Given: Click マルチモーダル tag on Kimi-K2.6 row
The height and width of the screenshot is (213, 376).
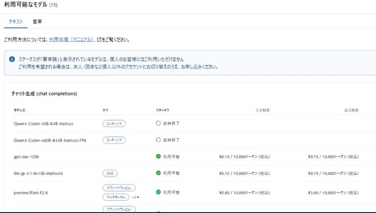Looking at the screenshot, I should click(116, 197).
